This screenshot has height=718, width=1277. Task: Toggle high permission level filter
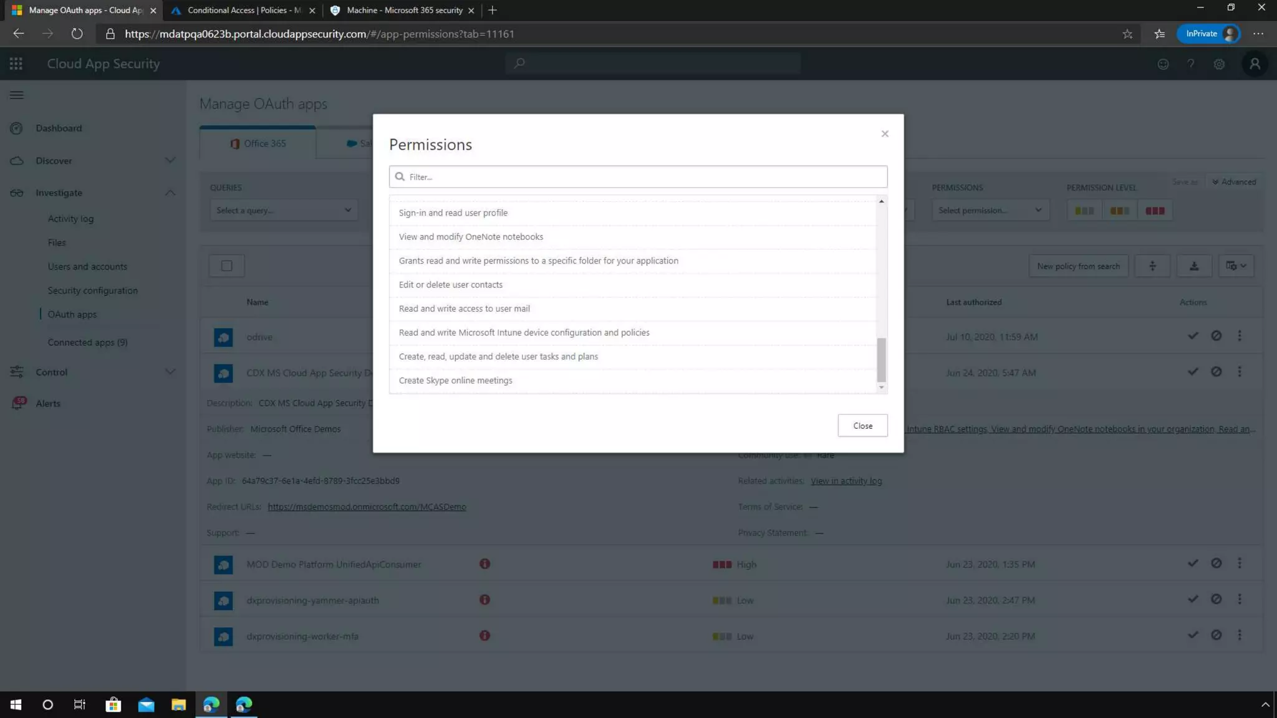(x=1155, y=211)
